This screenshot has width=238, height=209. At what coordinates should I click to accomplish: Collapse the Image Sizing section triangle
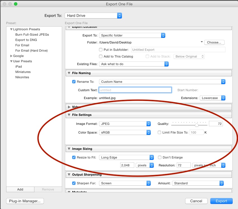point(69,149)
